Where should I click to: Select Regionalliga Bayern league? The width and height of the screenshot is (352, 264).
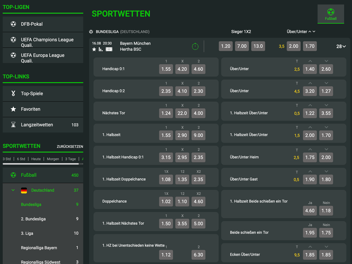coord(43,247)
